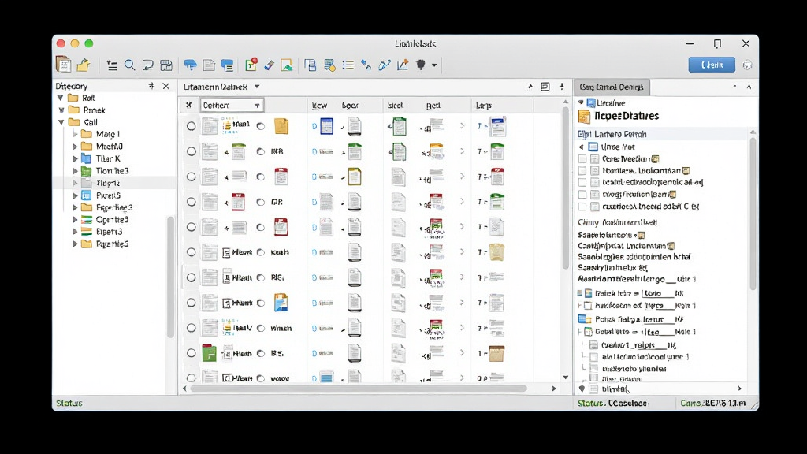
Task: Pin the Directory side panel using its pin icon
Action: (x=151, y=86)
